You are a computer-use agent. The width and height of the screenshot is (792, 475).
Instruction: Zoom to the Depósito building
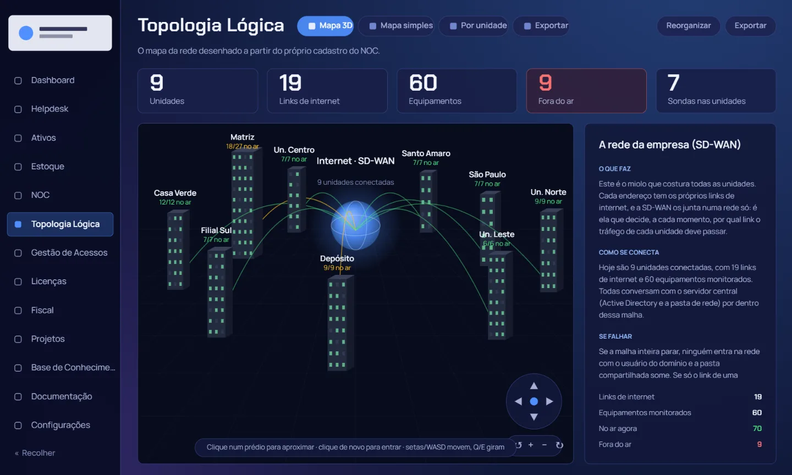339,323
